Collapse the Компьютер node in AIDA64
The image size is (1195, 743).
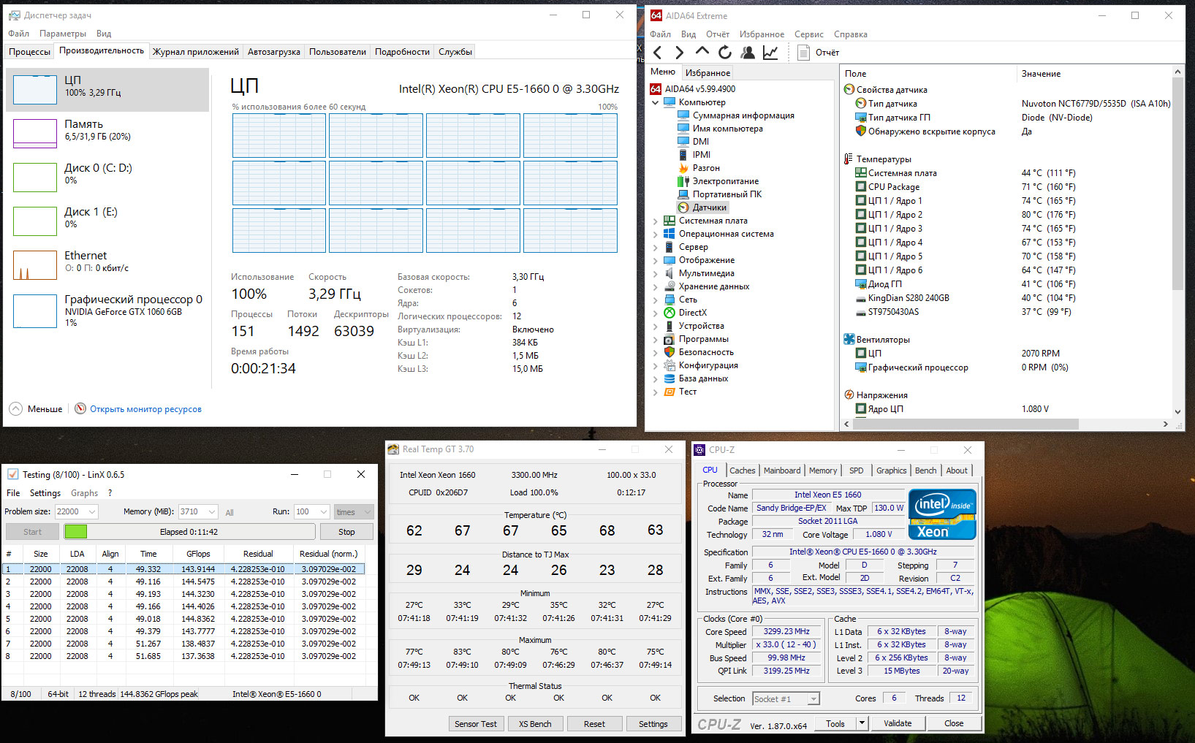pyautogui.click(x=656, y=102)
